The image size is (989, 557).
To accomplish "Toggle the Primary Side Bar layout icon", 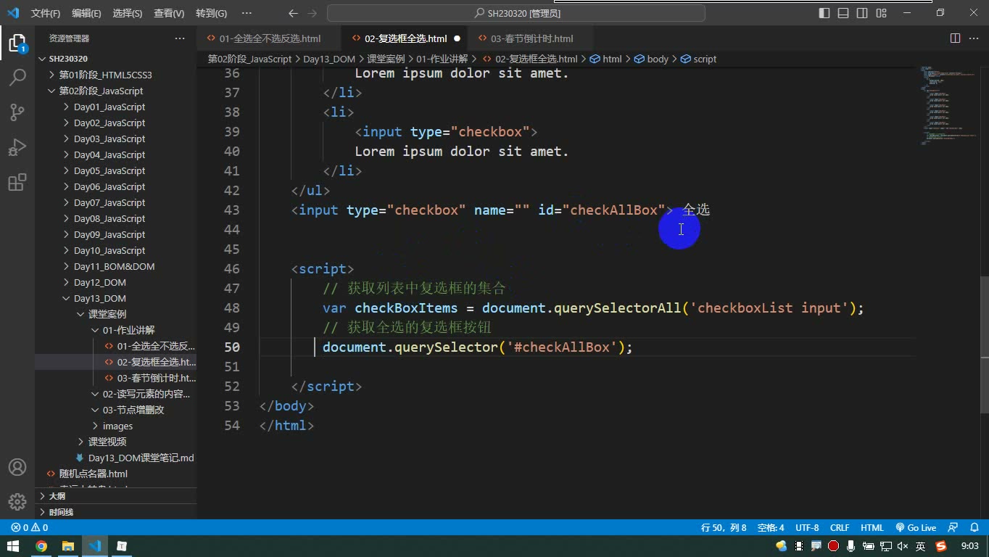I will click(x=824, y=13).
